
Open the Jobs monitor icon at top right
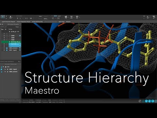148,17
